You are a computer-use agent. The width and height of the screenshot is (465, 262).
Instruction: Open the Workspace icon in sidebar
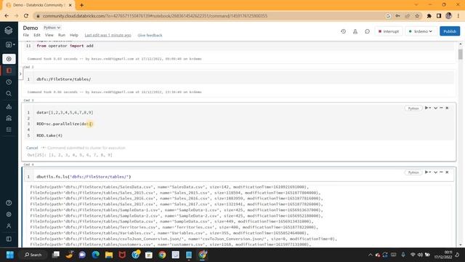coord(9,71)
